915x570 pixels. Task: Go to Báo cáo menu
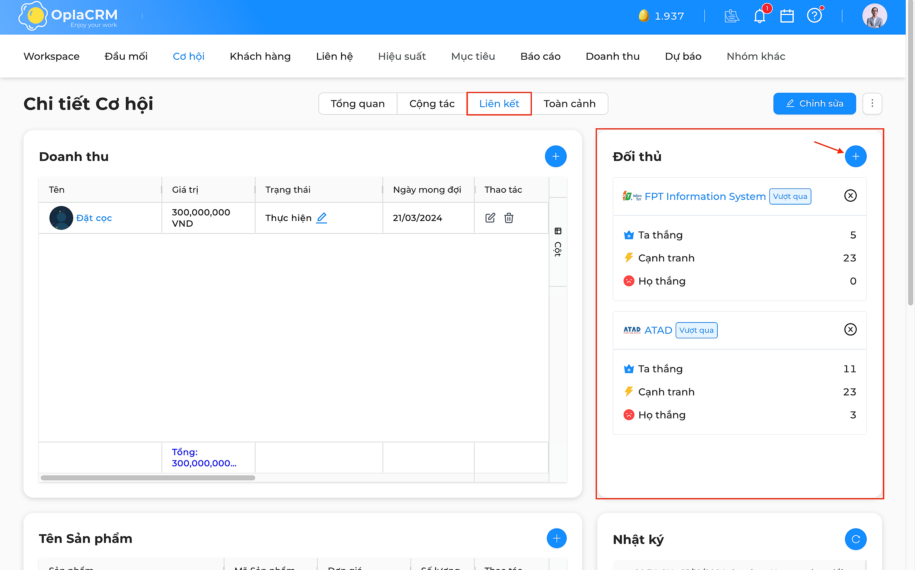(x=540, y=56)
